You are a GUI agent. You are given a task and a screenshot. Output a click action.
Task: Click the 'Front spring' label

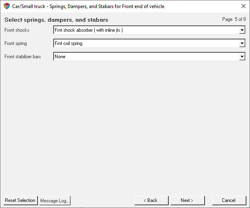[16, 43]
